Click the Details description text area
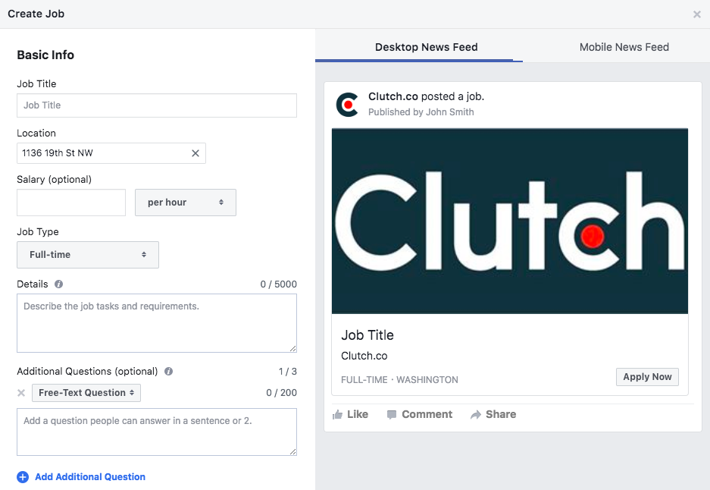 point(156,322)
